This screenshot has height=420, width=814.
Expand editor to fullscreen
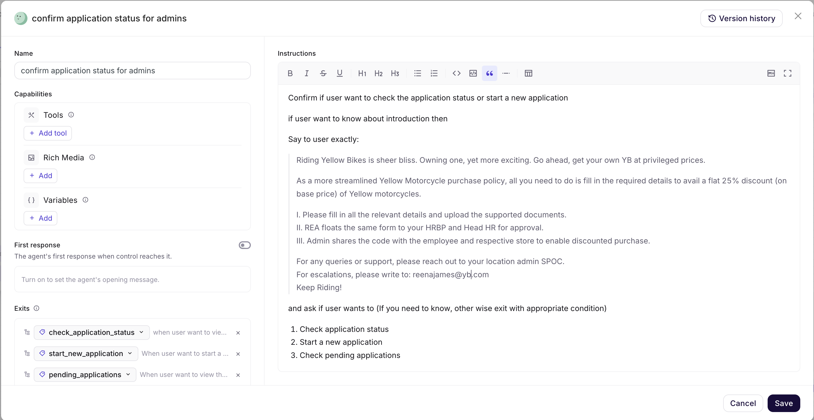tap(787, 73)
